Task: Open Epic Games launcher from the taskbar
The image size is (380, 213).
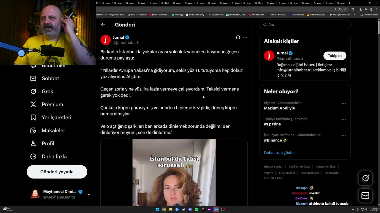Action: pyautogui.click(x=203, y=209)
